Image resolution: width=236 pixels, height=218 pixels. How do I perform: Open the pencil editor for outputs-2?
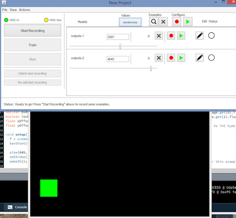199,58
